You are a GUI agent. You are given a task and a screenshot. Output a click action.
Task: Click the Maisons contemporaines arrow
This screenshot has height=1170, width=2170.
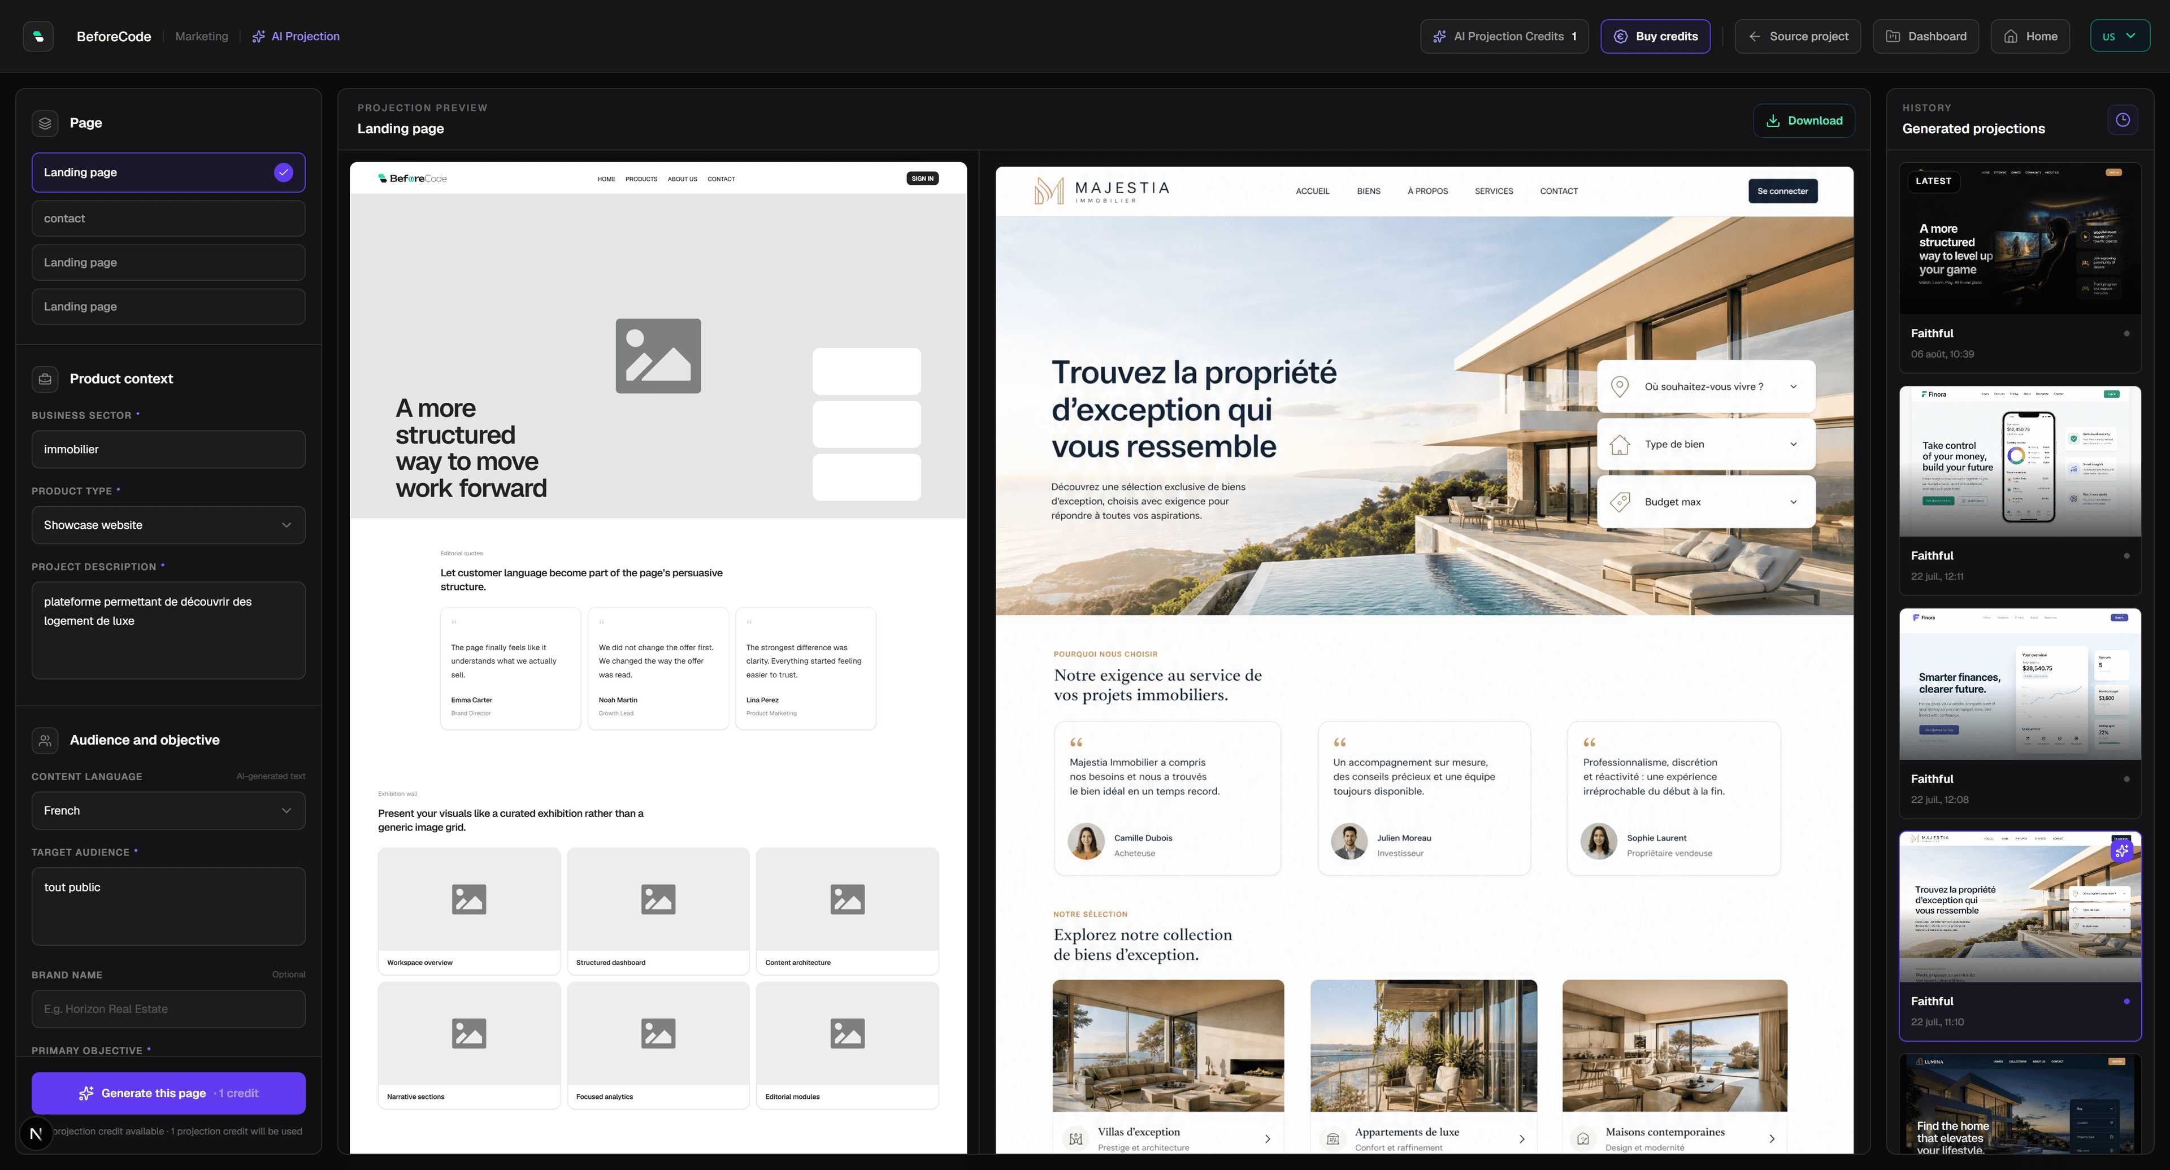1772,1139
